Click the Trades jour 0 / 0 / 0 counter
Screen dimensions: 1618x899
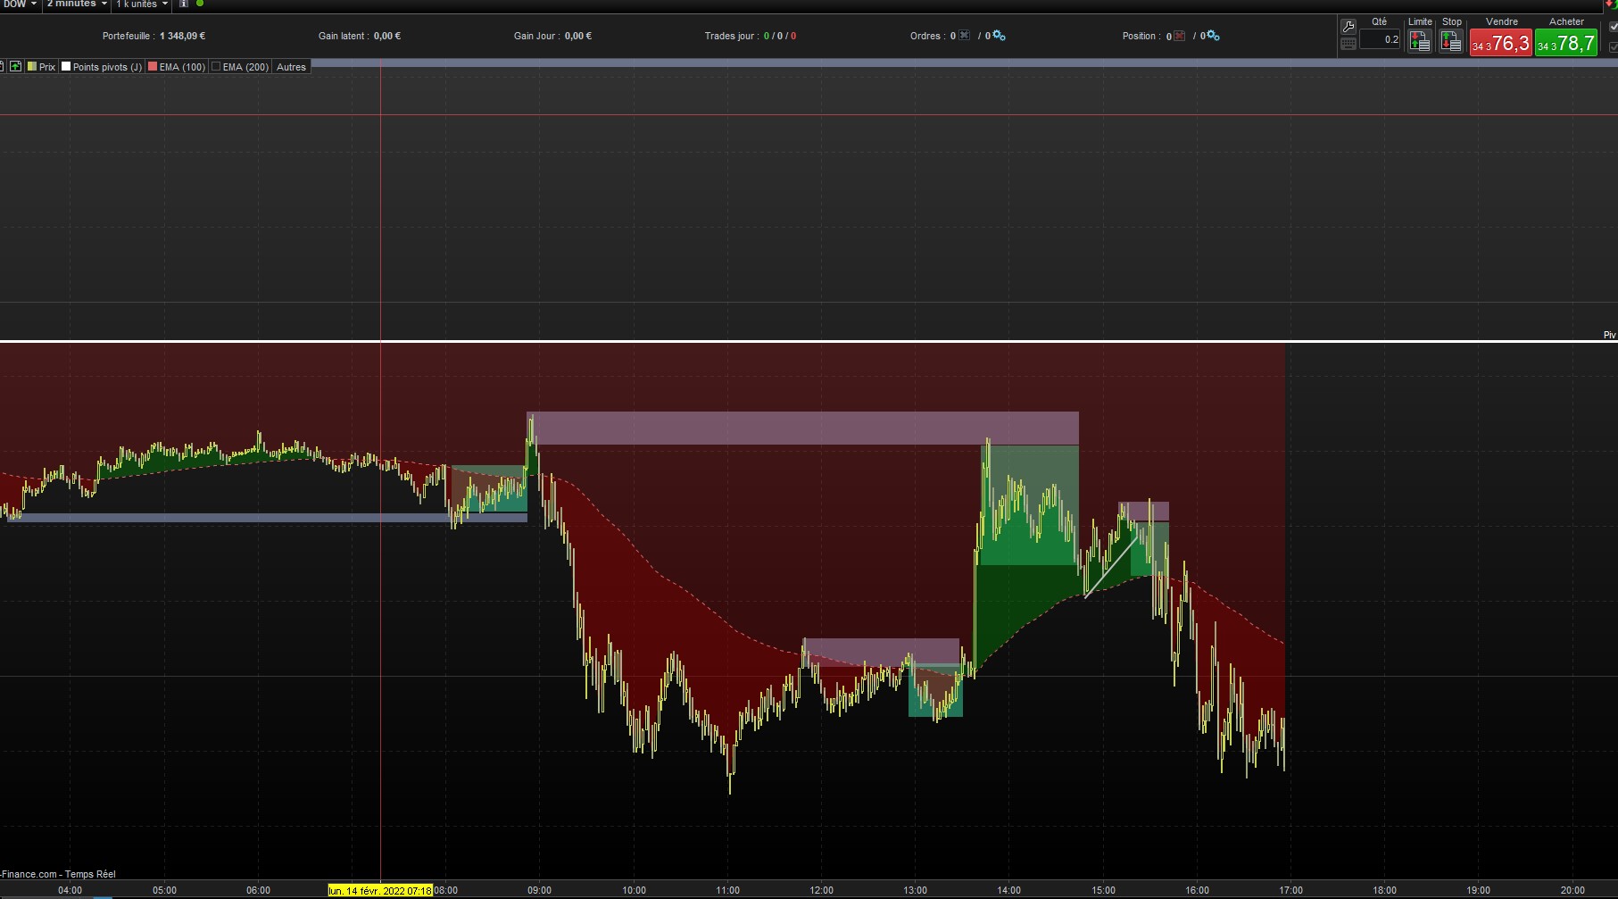(780, 37)
